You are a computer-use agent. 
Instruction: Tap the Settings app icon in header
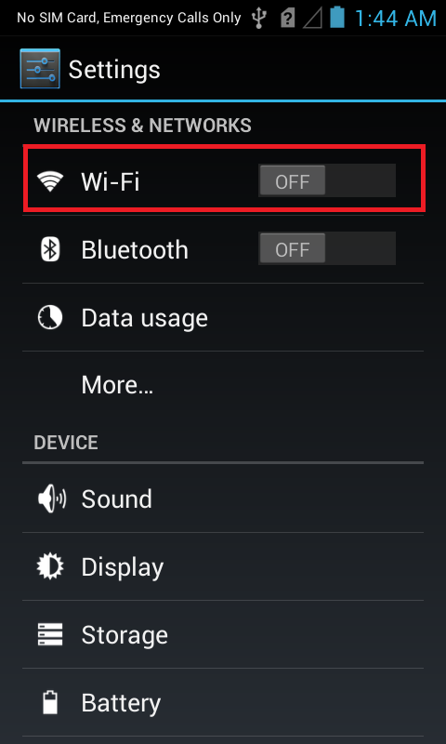(40, 68)
